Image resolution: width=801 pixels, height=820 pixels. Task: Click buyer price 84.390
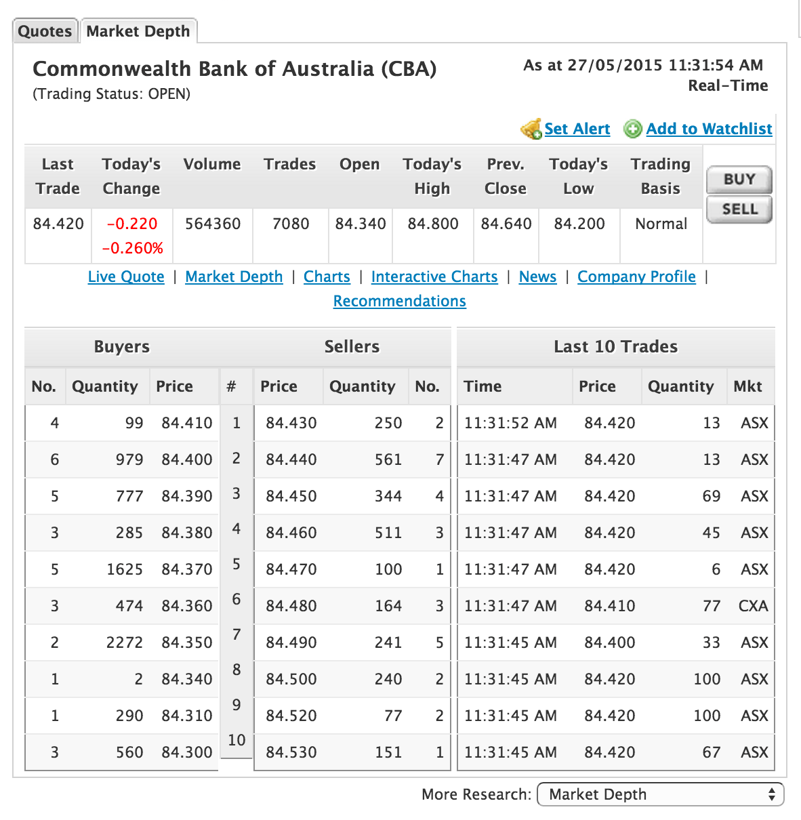(187, 496)
